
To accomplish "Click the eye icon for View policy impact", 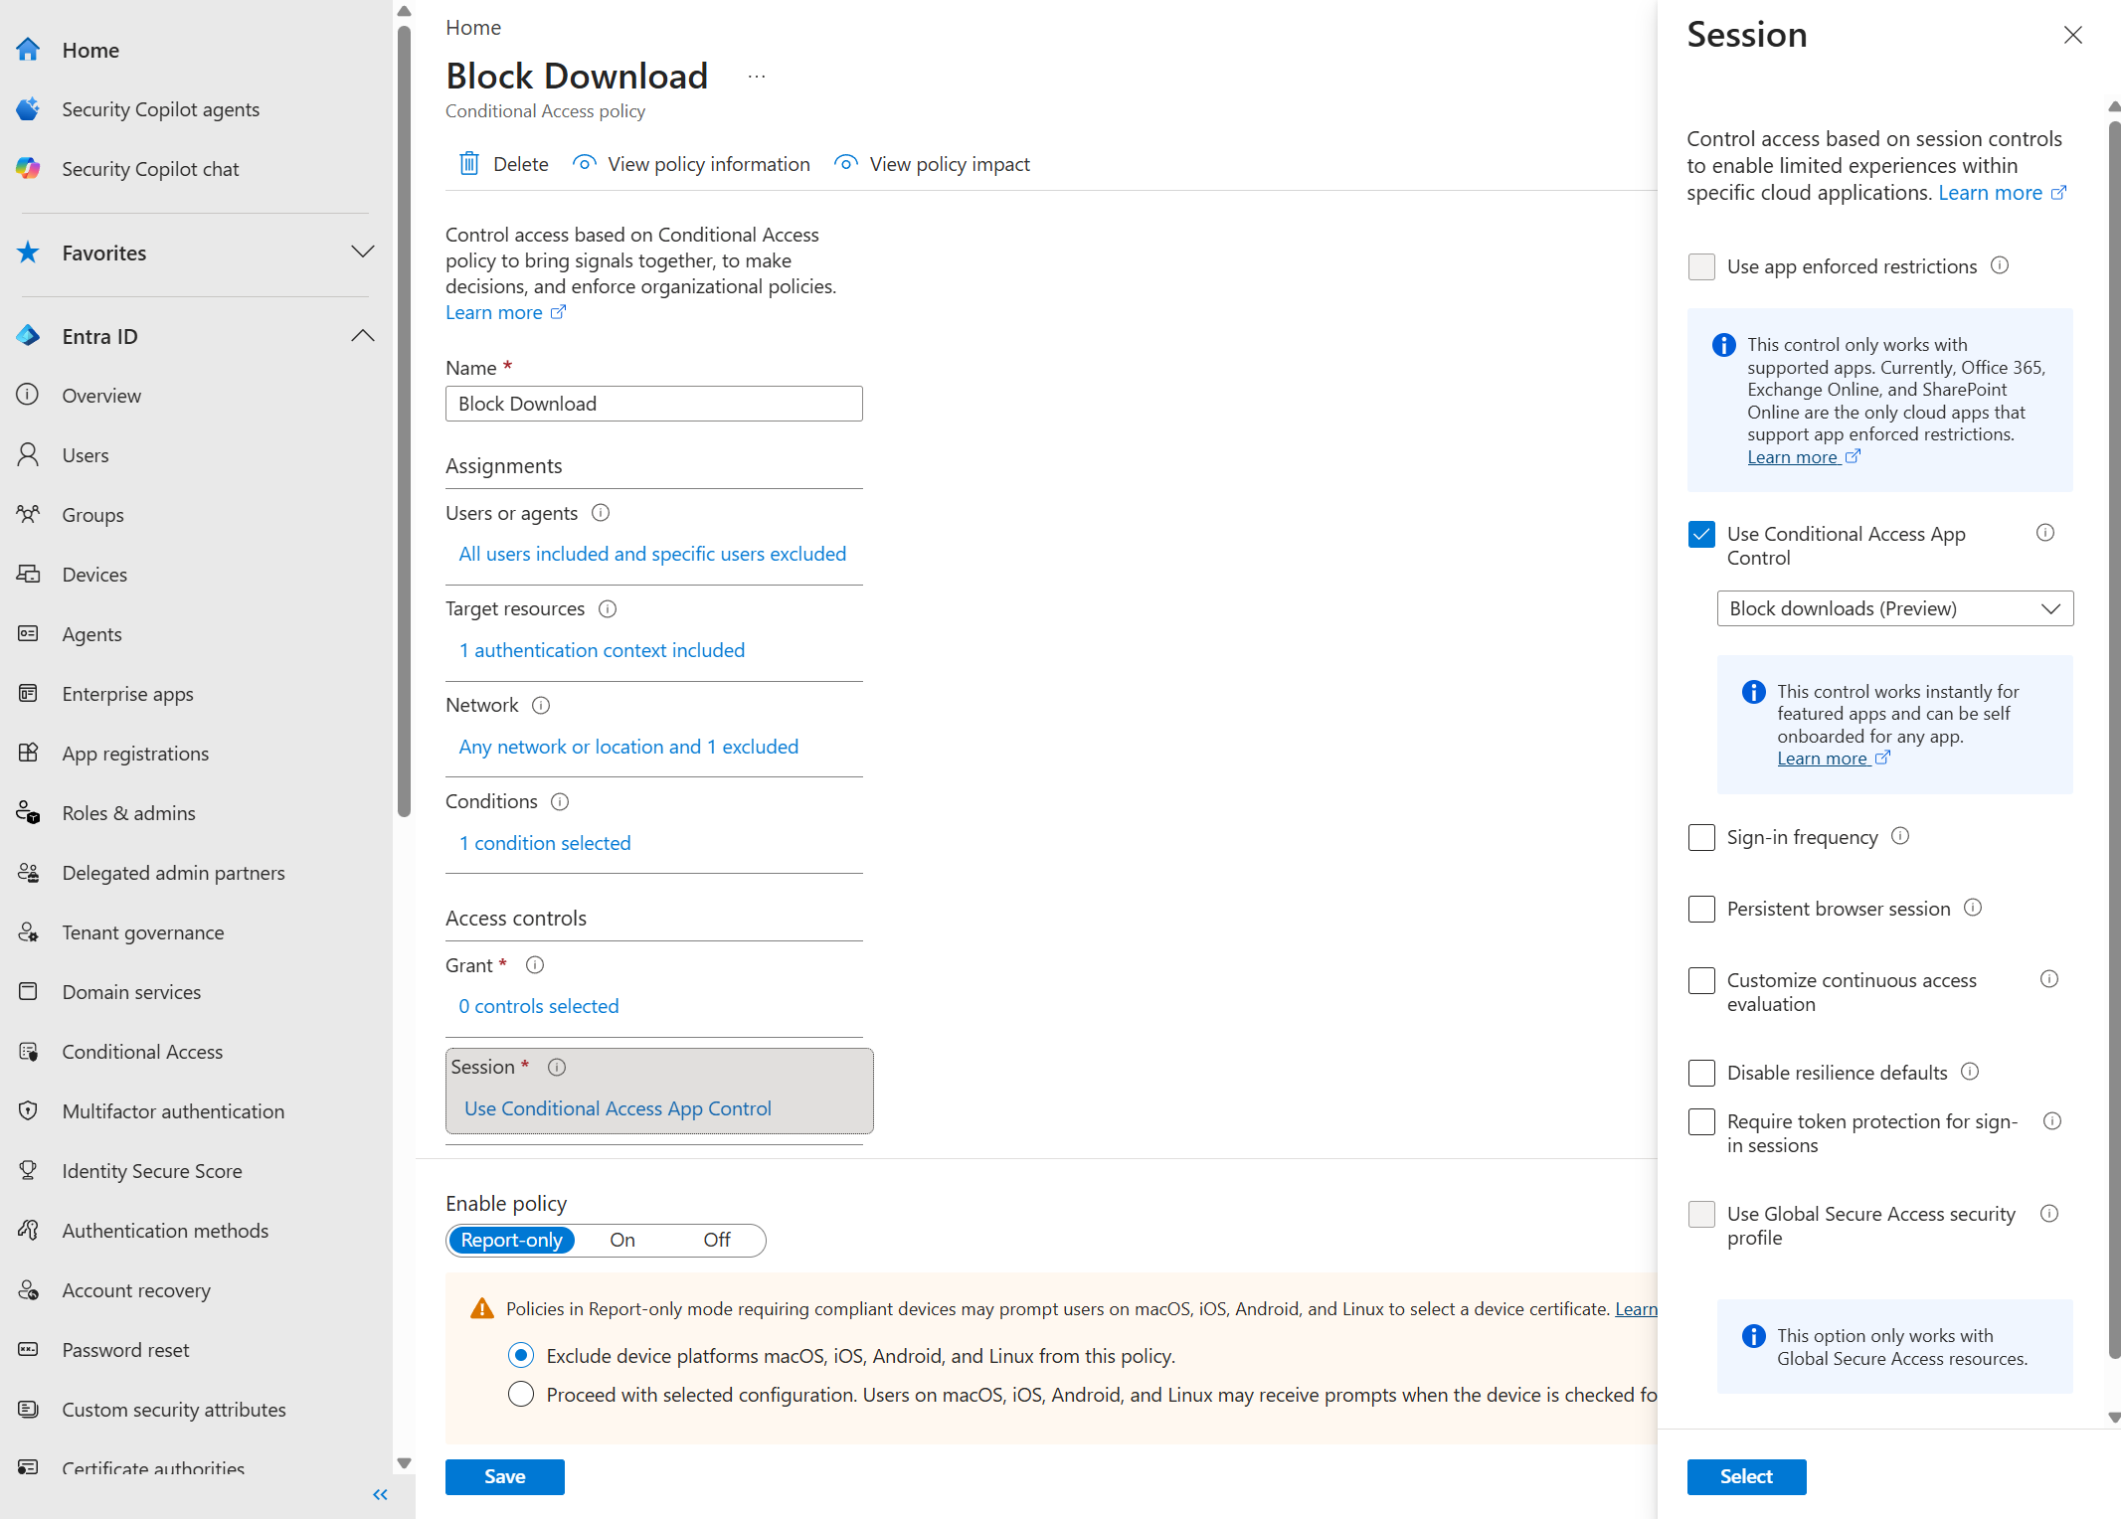I will click(x=846, y=163).
